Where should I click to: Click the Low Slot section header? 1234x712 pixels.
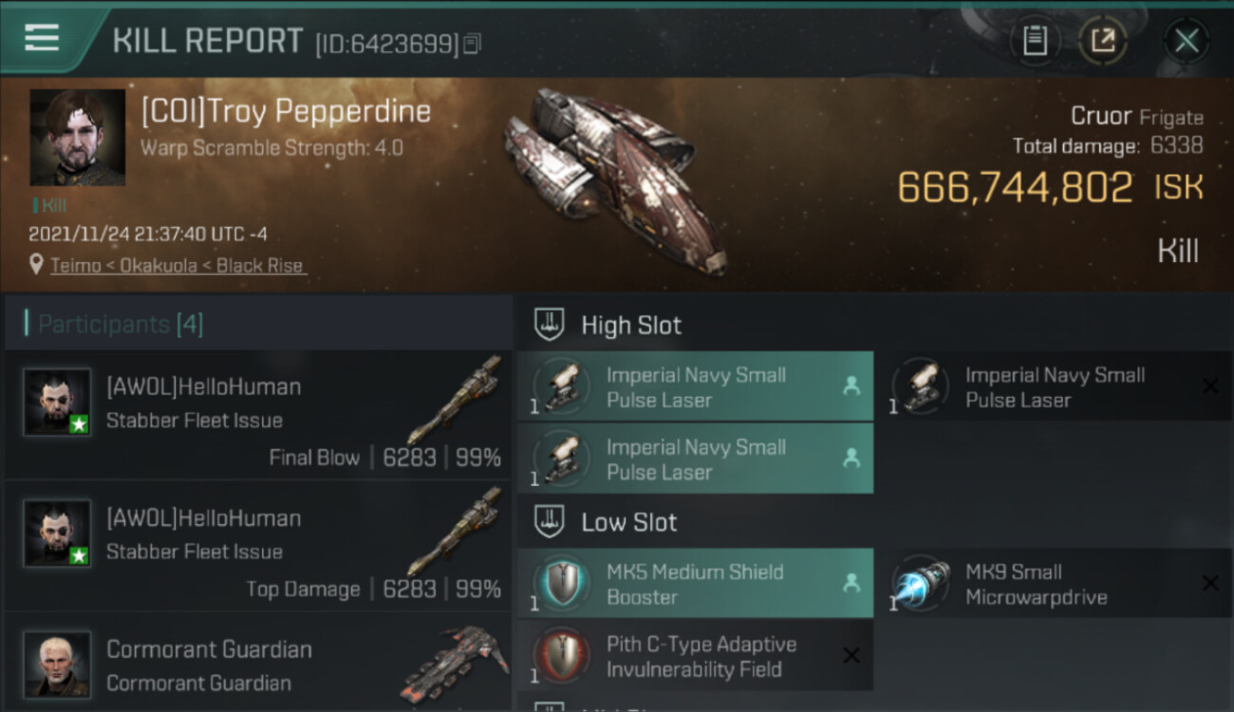click(629, 522)
